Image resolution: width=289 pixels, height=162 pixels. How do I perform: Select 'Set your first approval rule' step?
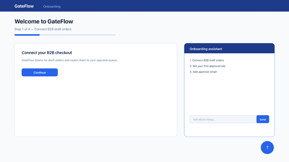pyautogui.click(x=207, y=66)
